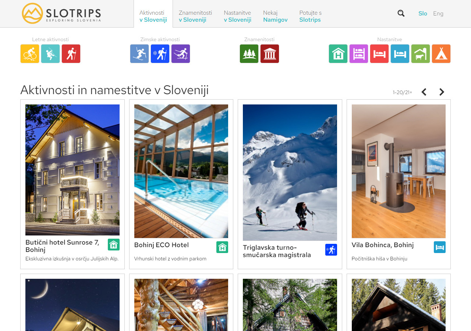Pick the blue downhill skiing icon

(x=139, y=54)
